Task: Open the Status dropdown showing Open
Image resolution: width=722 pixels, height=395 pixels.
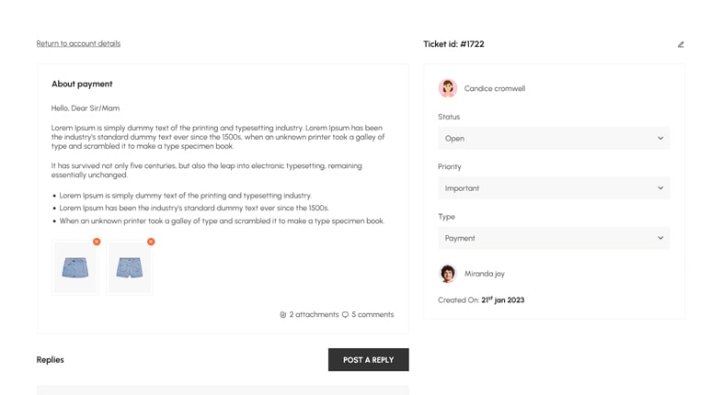Action: 553,139
